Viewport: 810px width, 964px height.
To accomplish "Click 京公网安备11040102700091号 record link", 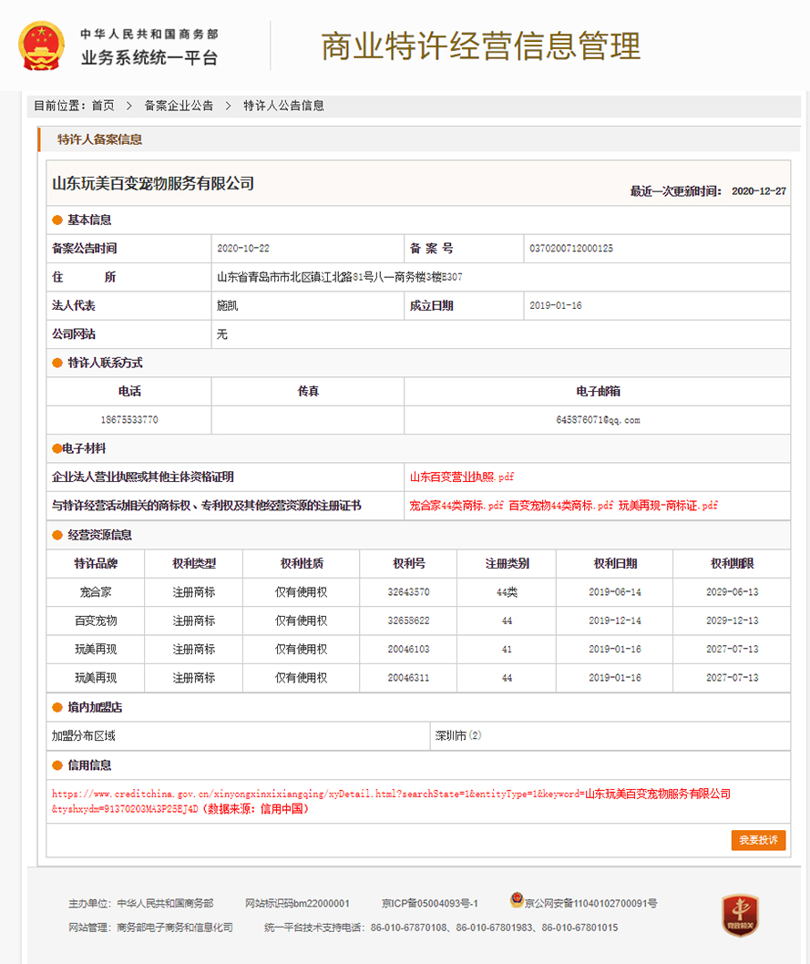I will tap(590, 903).
